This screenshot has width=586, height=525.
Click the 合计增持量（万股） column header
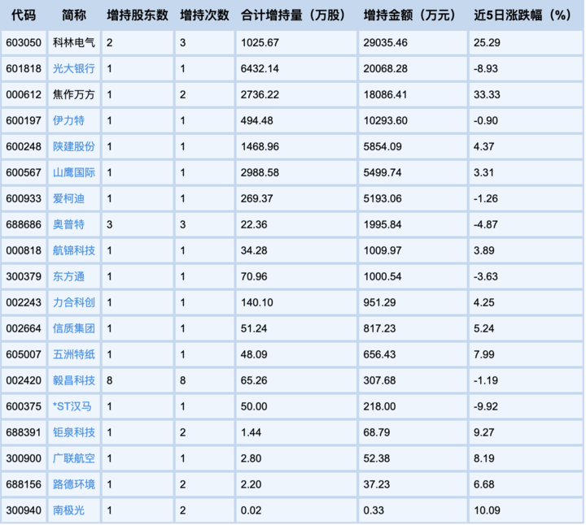pyautogui.click(x=295, y=15)
